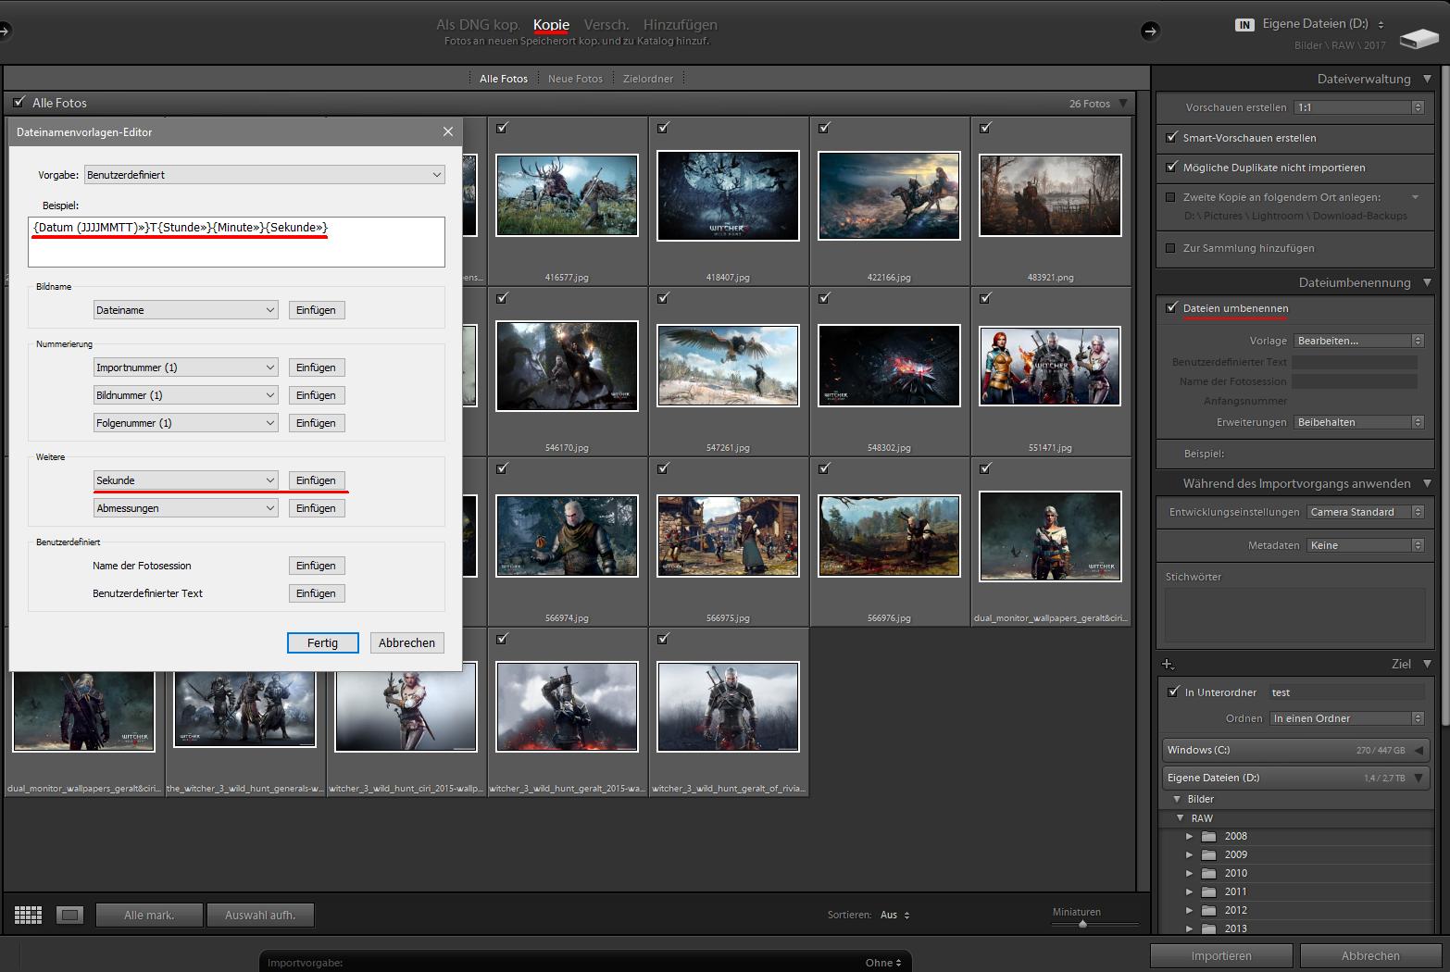Enable Zur Sammlung hinzufügen
The height and width of the screenshot is (972, 1450).
click(x=1170, y=248)
